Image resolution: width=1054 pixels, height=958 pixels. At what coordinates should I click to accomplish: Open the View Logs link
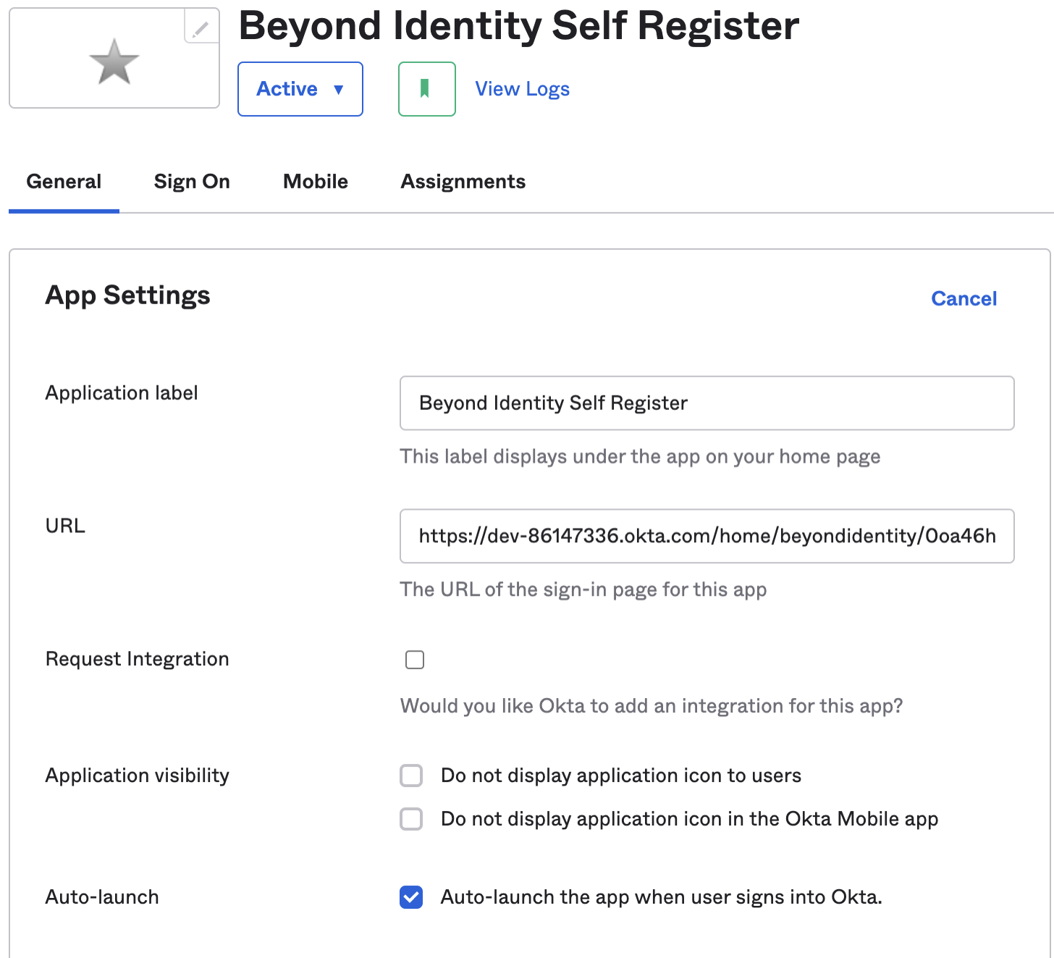click(522, 89)
